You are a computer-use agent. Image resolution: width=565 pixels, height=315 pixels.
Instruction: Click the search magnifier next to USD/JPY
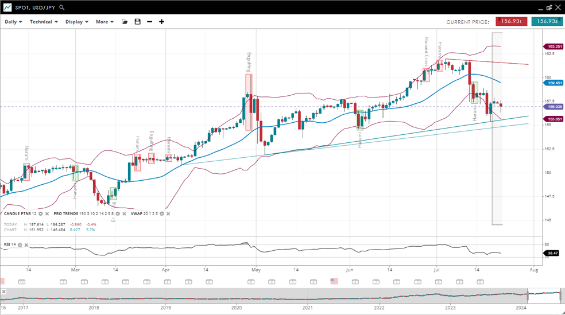point(62,7)
